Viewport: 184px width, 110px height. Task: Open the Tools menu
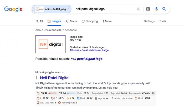162,21
